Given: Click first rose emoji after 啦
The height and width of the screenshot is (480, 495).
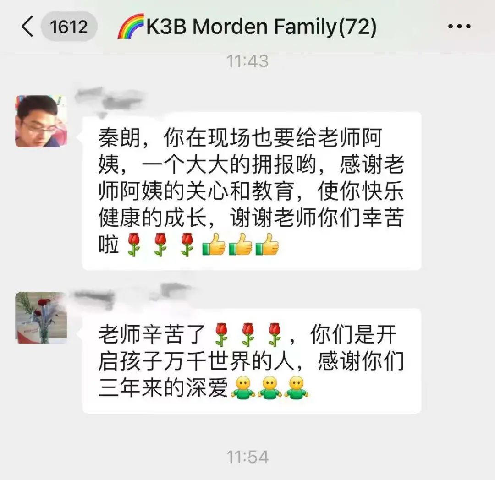Looking at the screenshot, I should [133, 245].
